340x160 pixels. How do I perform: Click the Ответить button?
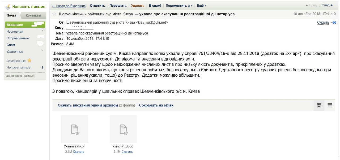click(97, 6)
